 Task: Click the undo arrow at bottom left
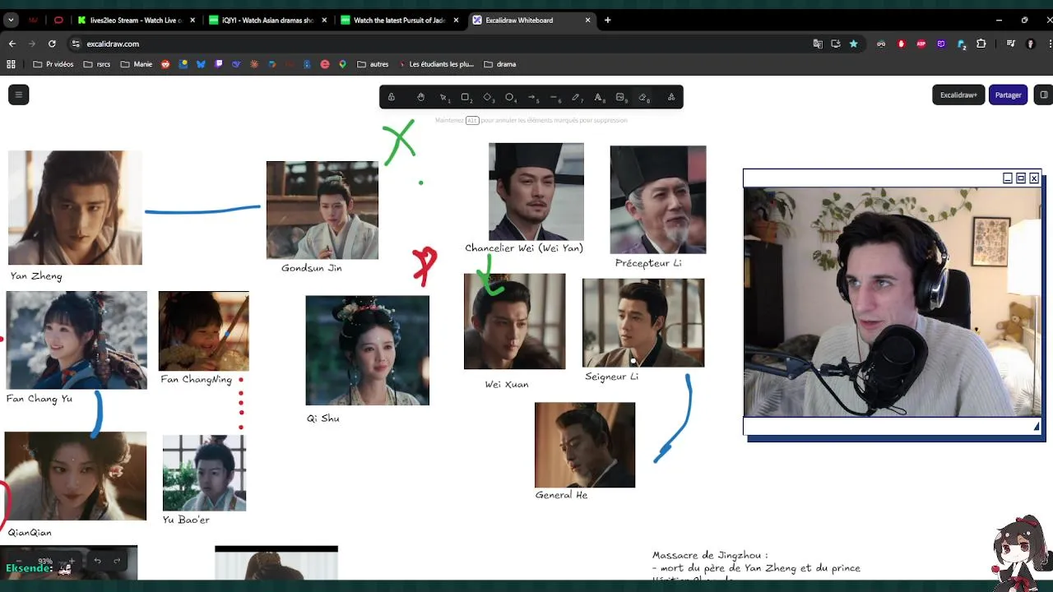click(97, 561)
